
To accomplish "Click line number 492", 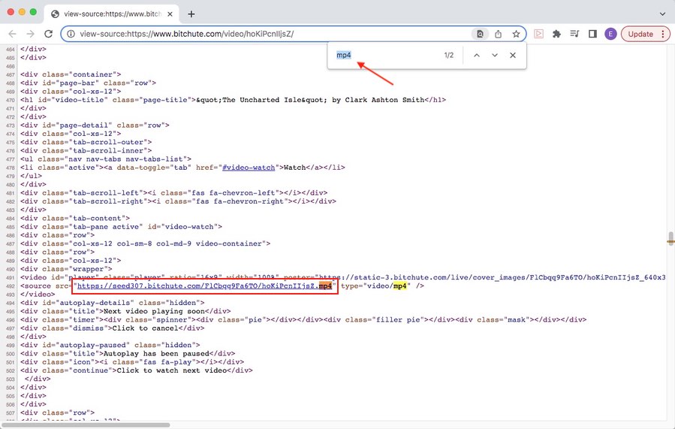I will coord(11,286).
